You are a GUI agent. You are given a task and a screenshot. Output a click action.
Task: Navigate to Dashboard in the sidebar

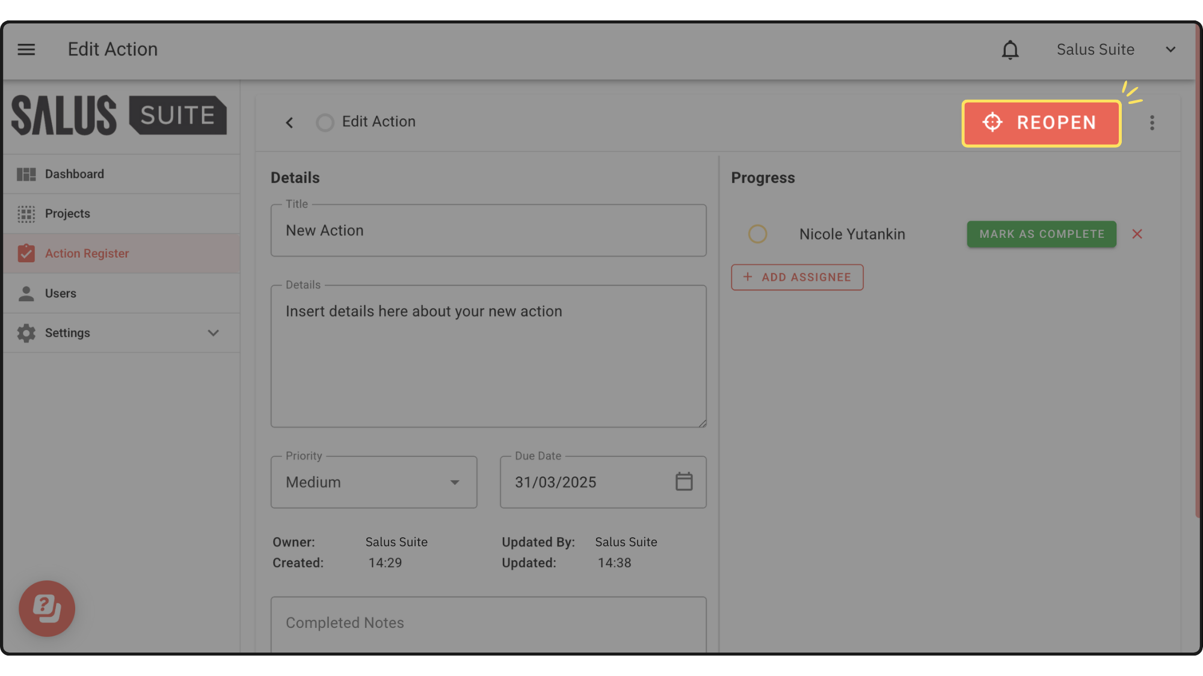point(75,174)
